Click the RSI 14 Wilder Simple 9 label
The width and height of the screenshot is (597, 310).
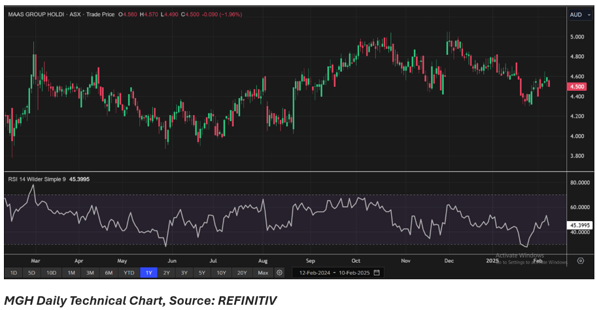(x=37, y=179)
